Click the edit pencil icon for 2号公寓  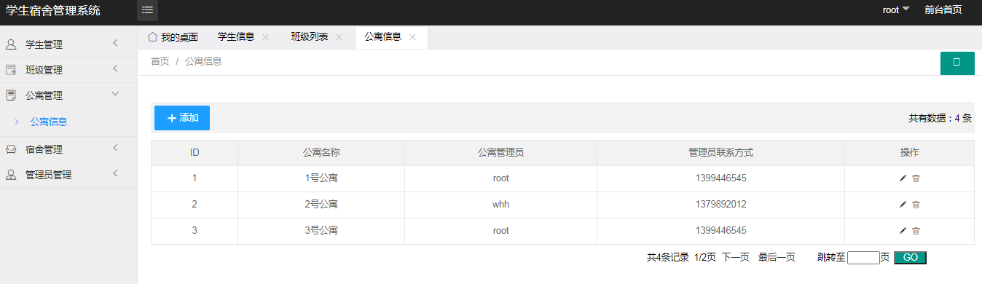coord(903,205)
